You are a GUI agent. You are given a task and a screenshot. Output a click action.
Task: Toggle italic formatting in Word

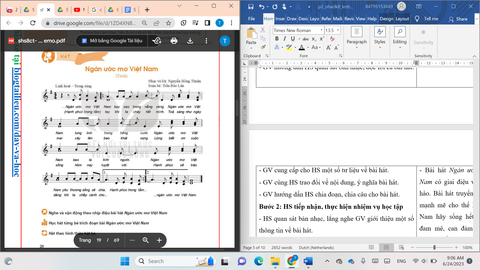coord(284,39)
